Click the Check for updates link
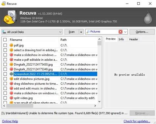Image resolution: width=156 pixels, height=124 pixels. pyautogui.click(x=137, y=121)
